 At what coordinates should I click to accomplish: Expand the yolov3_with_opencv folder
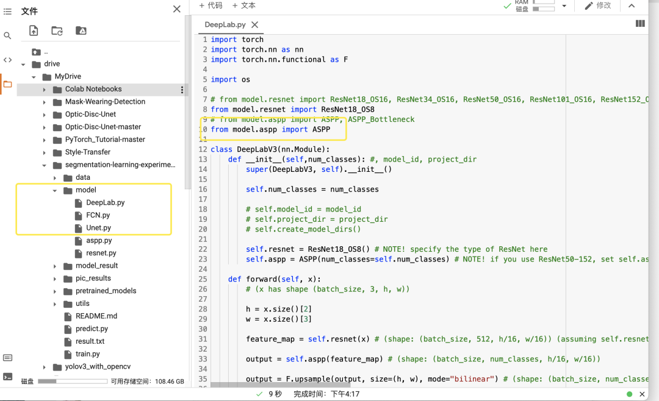pyautogui.click(x=45, y=367)
